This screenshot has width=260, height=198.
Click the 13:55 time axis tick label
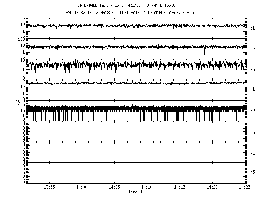pyautogui.click(x=49, y=188)
